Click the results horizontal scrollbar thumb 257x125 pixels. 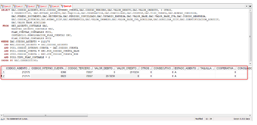(x=46, y=115)
